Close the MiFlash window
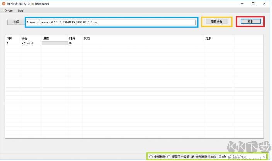The image size is (272, 161). [x=264, y=3]
